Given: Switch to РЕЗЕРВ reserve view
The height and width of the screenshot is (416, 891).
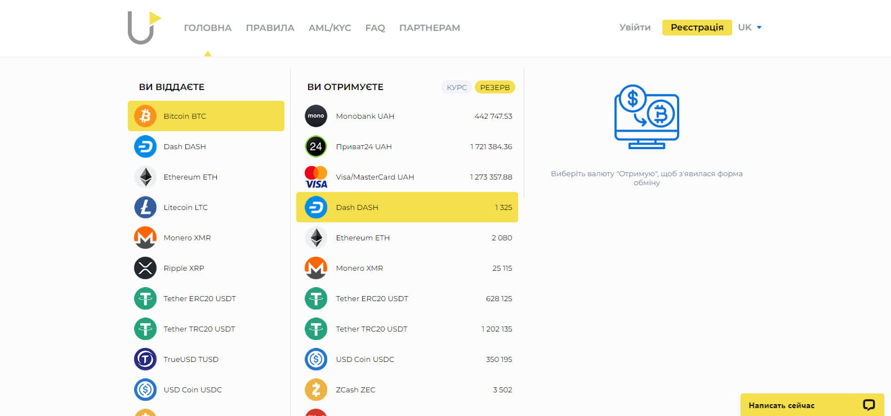Looking at the screenshot, I should (495, 87).
